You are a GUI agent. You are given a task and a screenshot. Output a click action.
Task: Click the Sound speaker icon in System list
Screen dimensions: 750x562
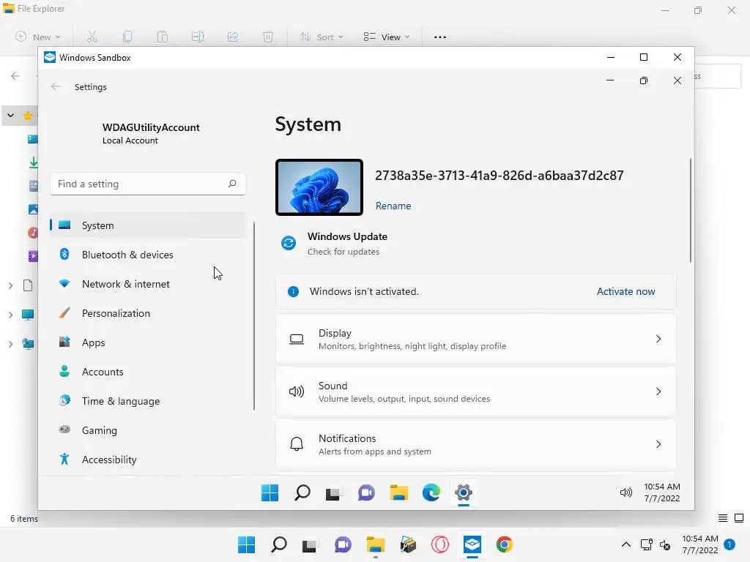[x=297, y=392]
